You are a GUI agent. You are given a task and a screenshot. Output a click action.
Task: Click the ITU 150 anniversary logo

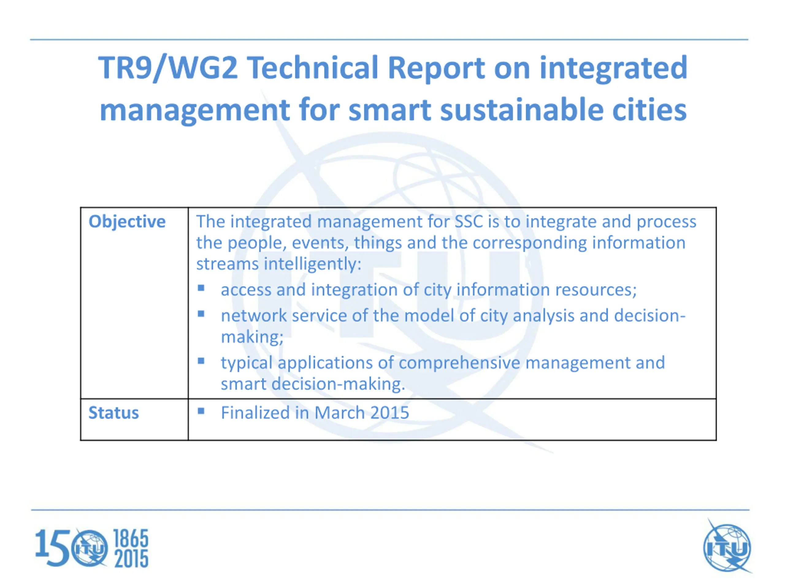[x=92, y=548]
